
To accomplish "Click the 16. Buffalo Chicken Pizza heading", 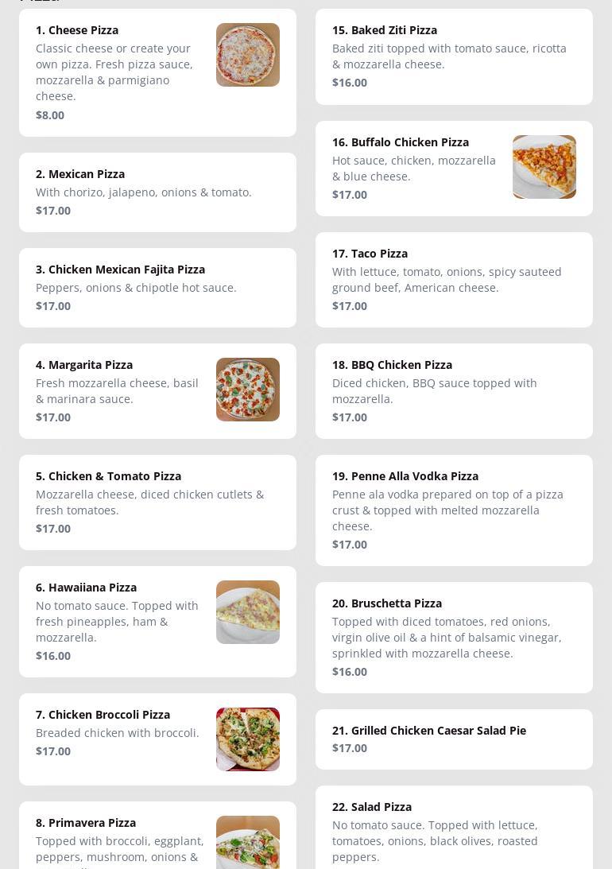I will 401,142.
